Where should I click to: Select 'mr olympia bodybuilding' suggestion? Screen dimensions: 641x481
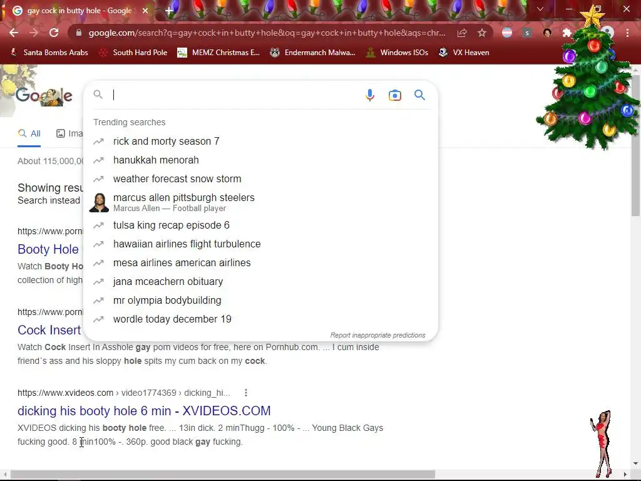(260, 300)
